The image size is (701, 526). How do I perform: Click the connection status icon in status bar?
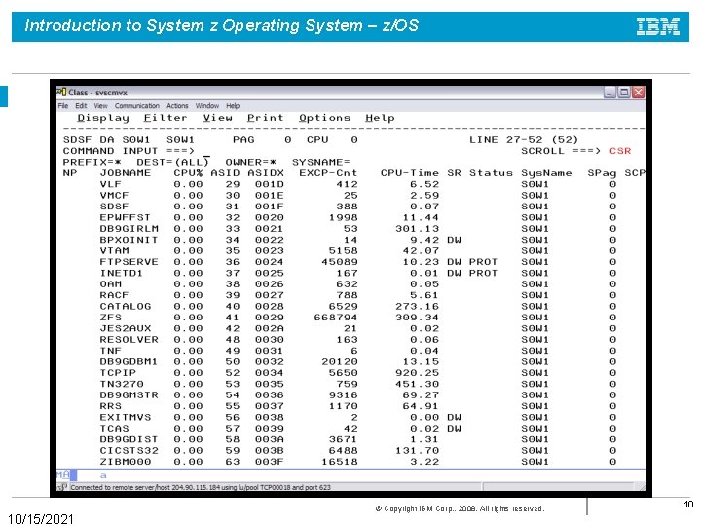point(62,487)
